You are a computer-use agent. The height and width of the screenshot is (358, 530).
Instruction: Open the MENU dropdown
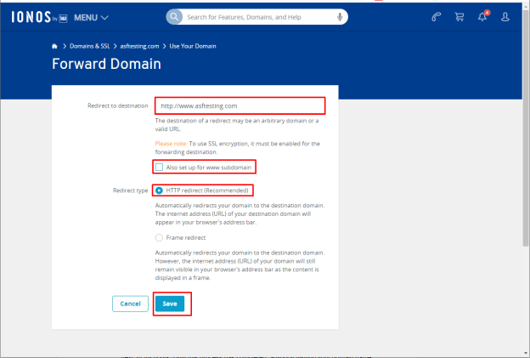click(91, 18)
